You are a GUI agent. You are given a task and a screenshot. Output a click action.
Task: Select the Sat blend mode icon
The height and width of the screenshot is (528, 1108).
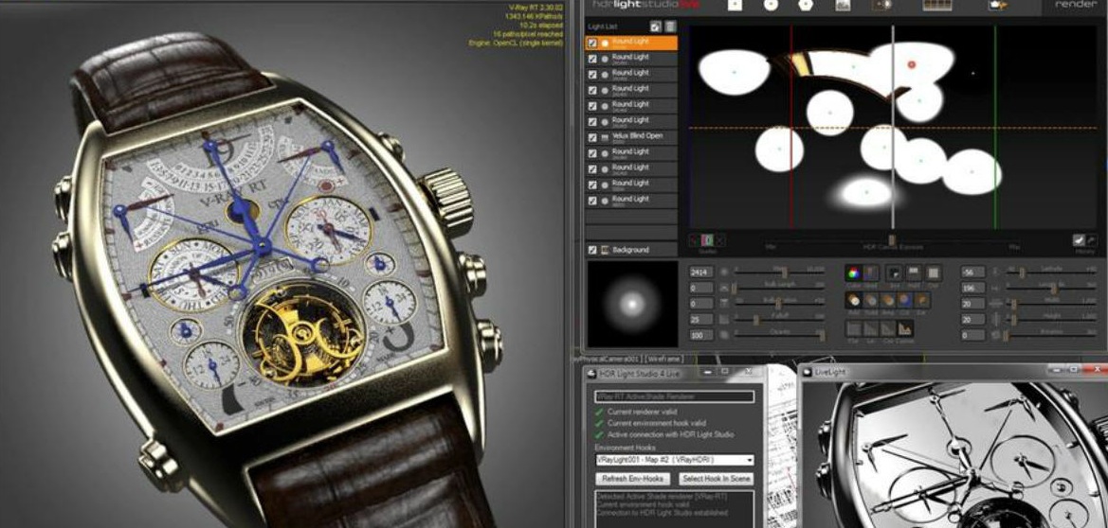coord(922,300)
